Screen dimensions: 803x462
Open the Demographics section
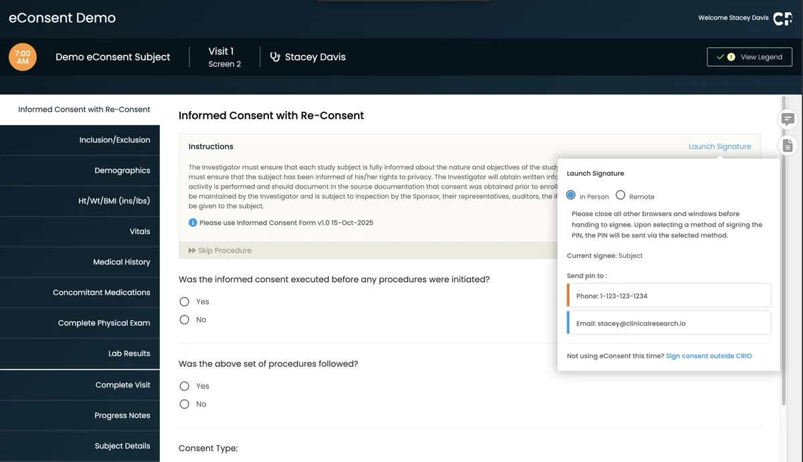click(x=122, y=170)
